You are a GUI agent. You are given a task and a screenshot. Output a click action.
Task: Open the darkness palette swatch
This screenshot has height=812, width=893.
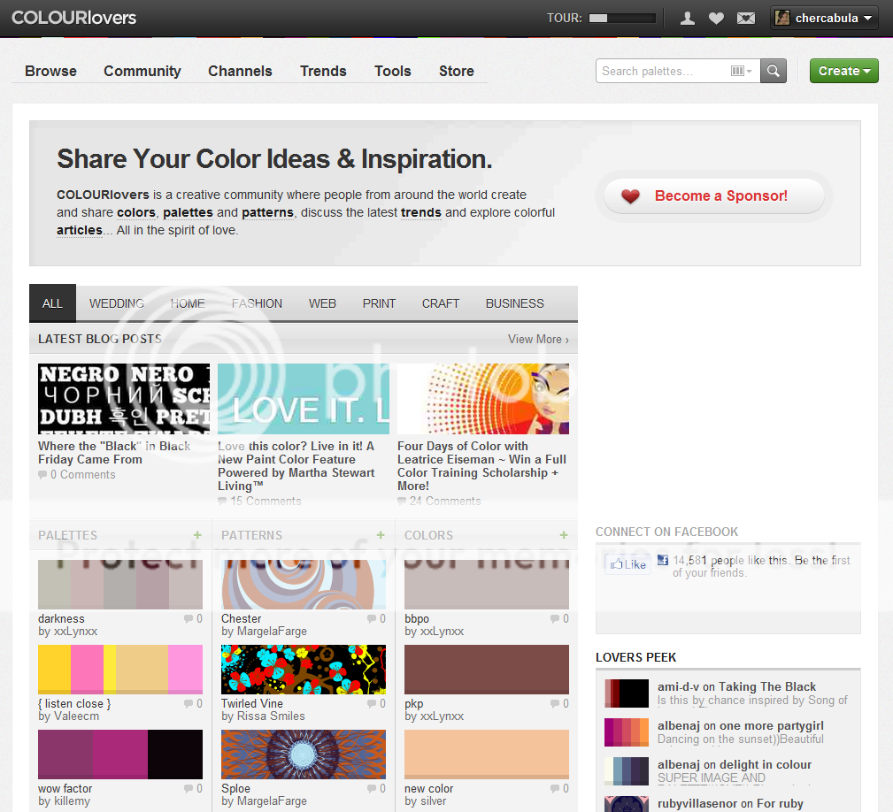click(120, 585)
